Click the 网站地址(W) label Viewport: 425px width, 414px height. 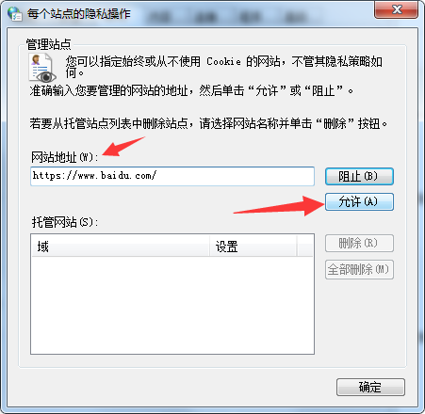pyautogui.click(x=64, y=157)
